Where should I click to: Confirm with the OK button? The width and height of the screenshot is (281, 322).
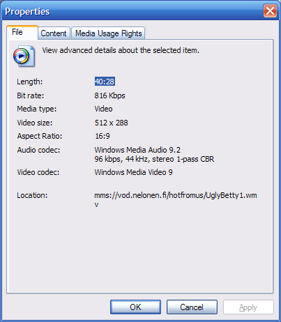(x=135, y=307)
